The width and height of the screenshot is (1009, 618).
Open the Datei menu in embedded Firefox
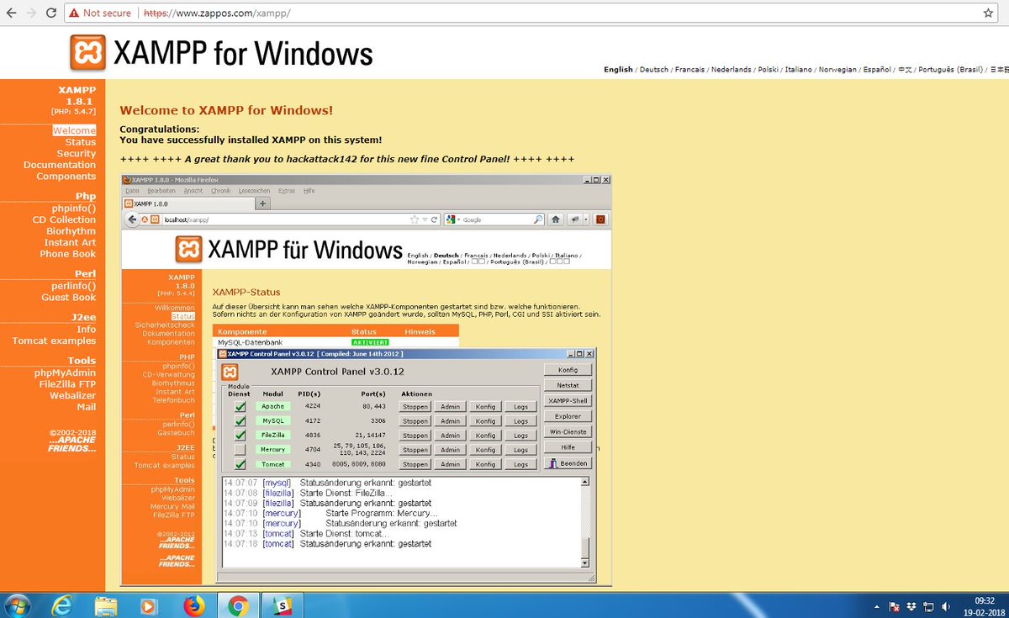pos(132,191)
